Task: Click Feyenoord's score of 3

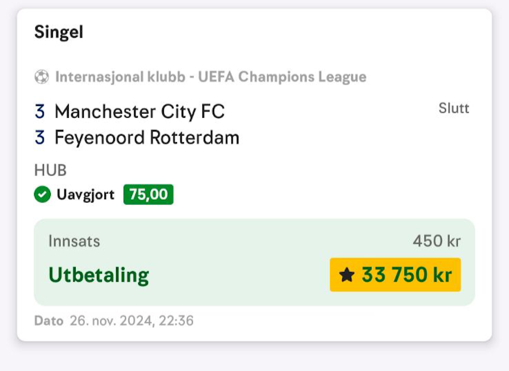Action: pos(40,137)
